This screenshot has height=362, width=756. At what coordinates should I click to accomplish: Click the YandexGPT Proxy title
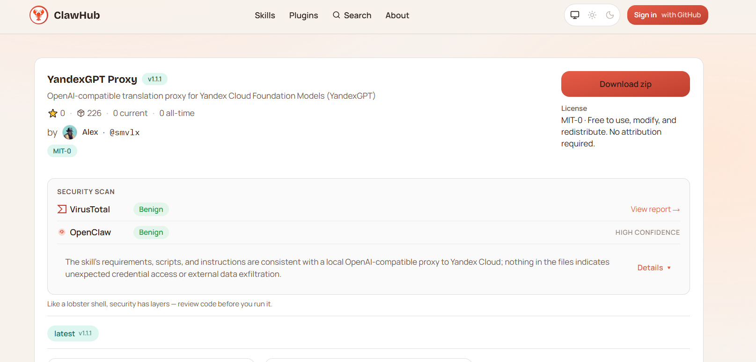[92, 79]
